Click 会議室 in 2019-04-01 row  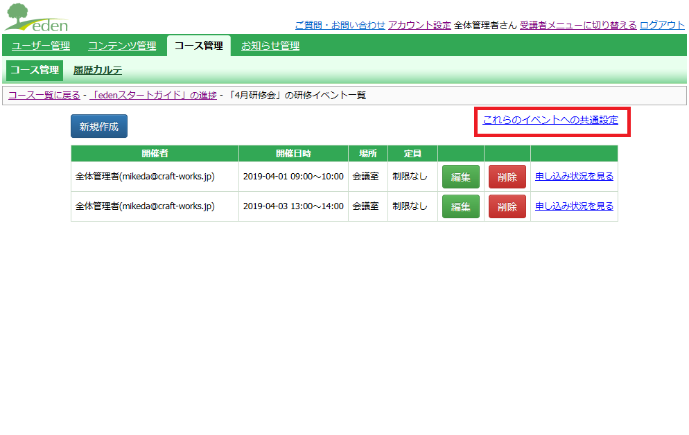point(365,177)
